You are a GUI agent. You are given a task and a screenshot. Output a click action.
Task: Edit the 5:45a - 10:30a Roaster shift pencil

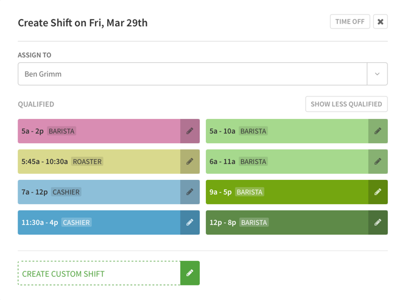[x=190, y=162]
